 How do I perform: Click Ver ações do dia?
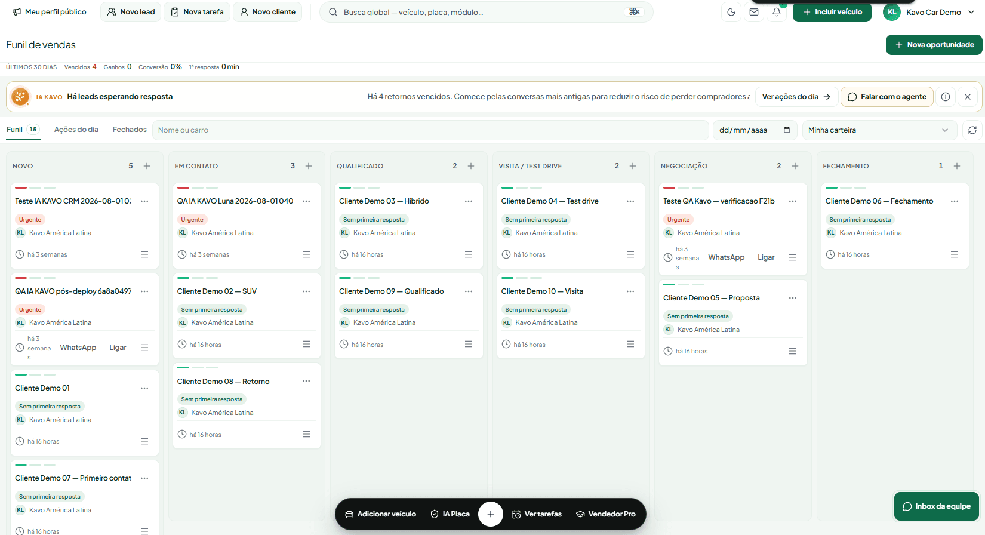(796, 97)
